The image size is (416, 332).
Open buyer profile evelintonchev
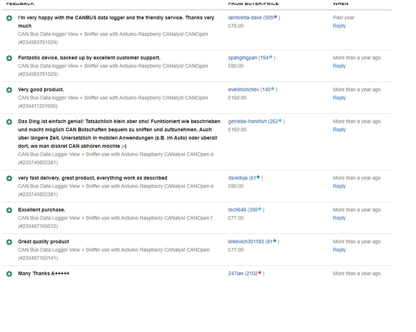243,90
